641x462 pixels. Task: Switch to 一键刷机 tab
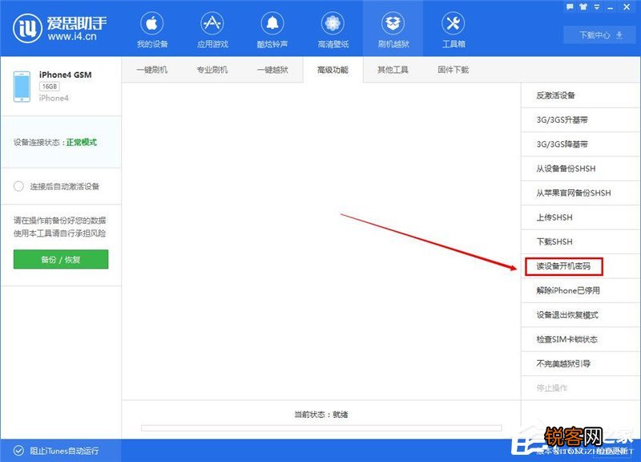click(x=152, y=70)
